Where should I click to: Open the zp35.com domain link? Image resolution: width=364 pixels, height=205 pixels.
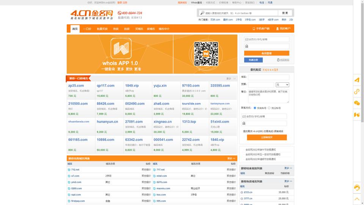pos(76,85)
